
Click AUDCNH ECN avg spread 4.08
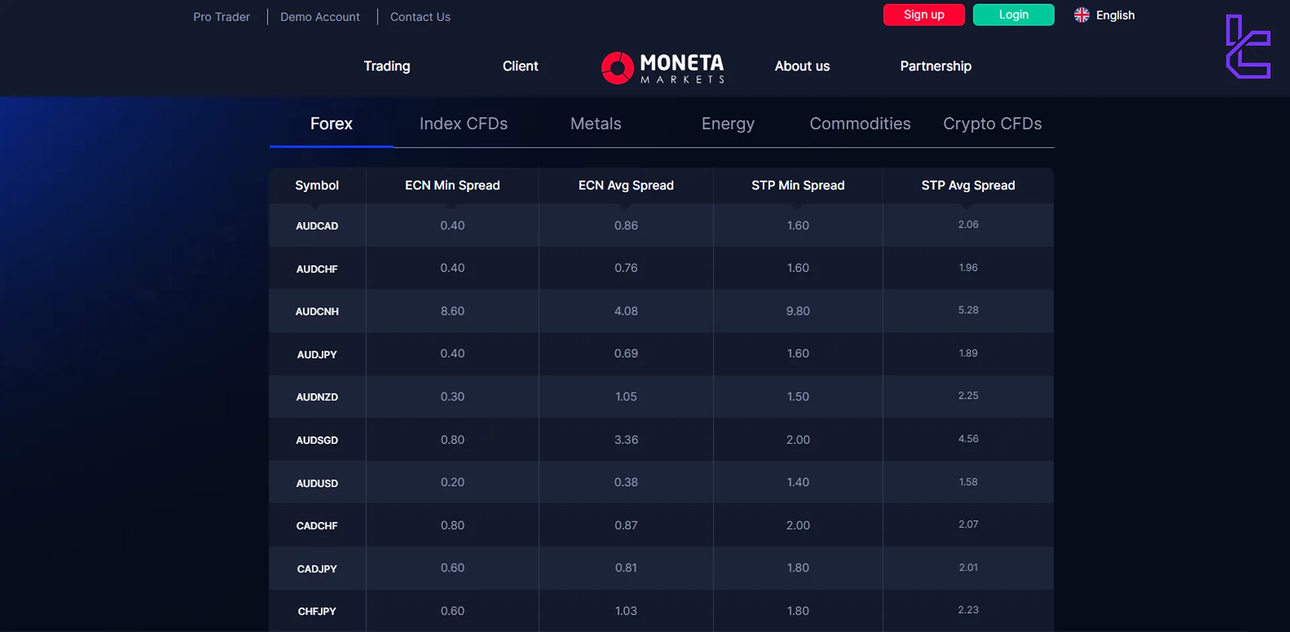(x=626, y=311)
